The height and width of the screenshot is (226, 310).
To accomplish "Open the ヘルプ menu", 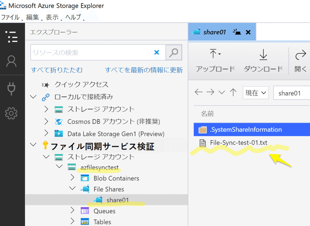I will 73,17.
